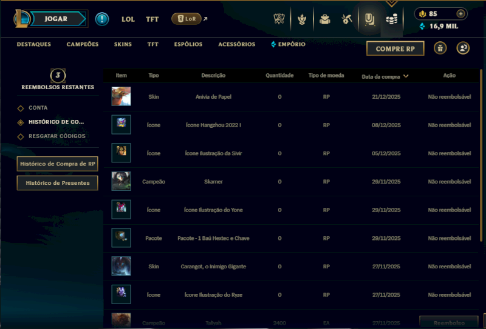Open the gifting center icon

pos(440,48)
